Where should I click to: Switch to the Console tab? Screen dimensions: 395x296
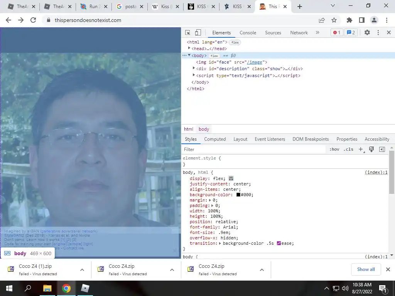point(248,33)
